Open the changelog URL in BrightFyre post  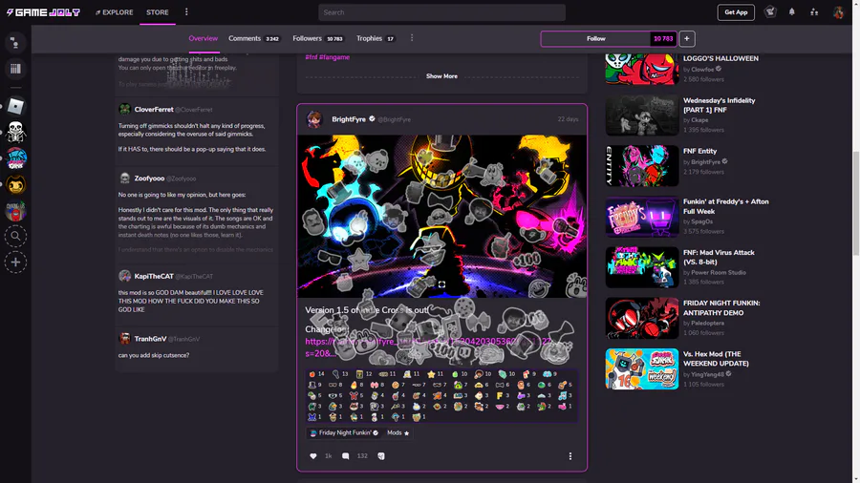tap(428, 347)
